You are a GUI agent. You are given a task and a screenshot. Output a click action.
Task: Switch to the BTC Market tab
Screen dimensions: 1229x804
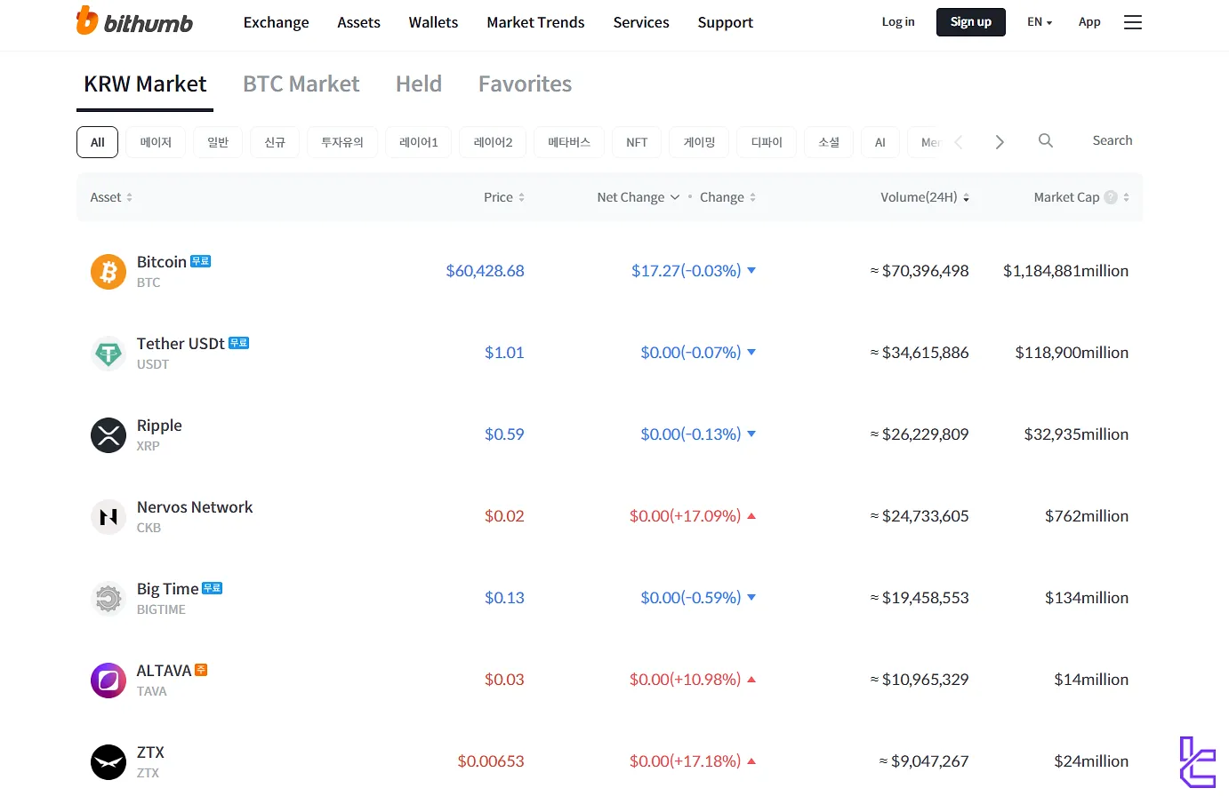click(301, 84)
